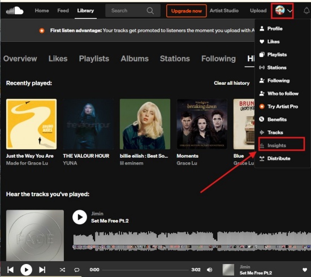311x277 pixels.
Task: Click the user avatar picture
Action: (x=280, y=10)
